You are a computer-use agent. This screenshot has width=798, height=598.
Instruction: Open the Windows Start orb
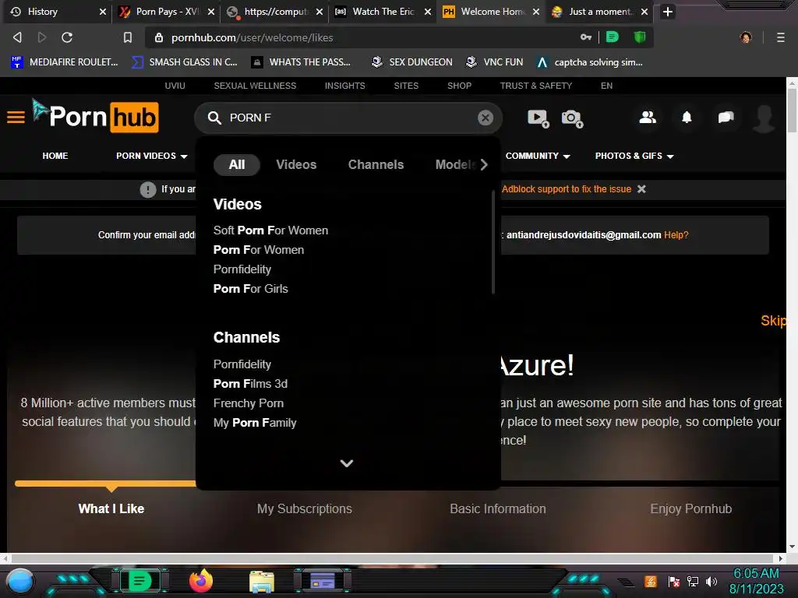pyautogui.click(x=19, y=581)
